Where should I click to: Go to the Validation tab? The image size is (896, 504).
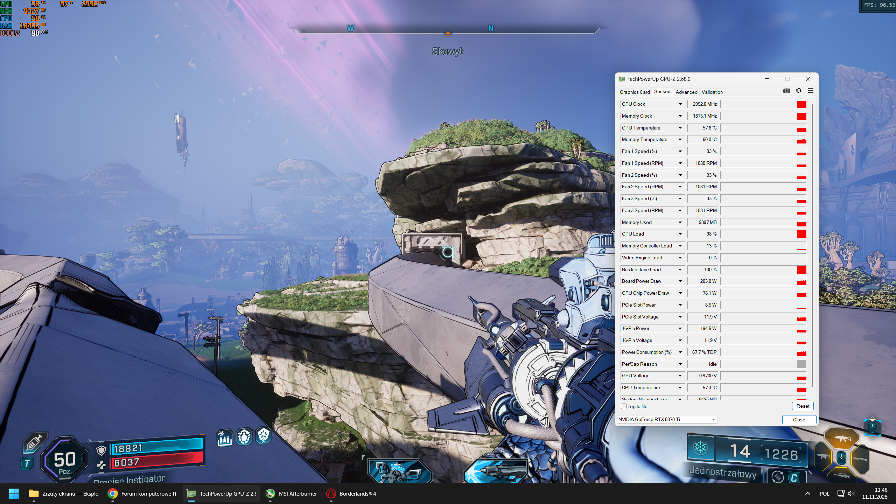point(712,92)
